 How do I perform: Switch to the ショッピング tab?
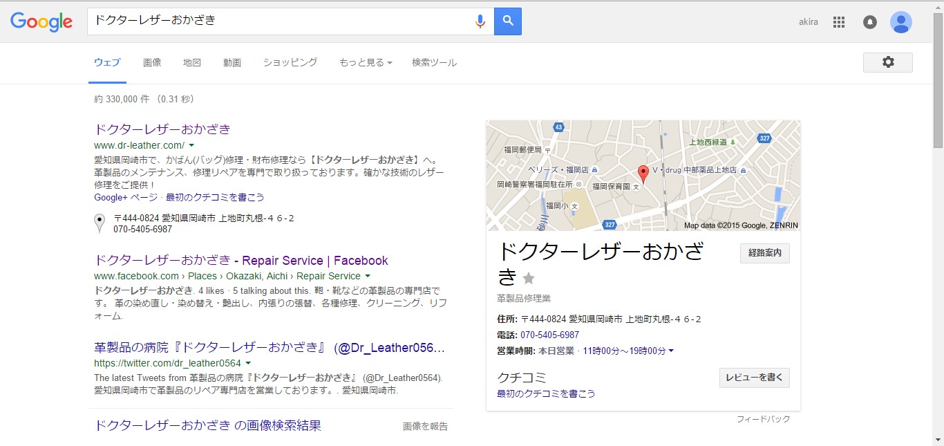(290, 62)
